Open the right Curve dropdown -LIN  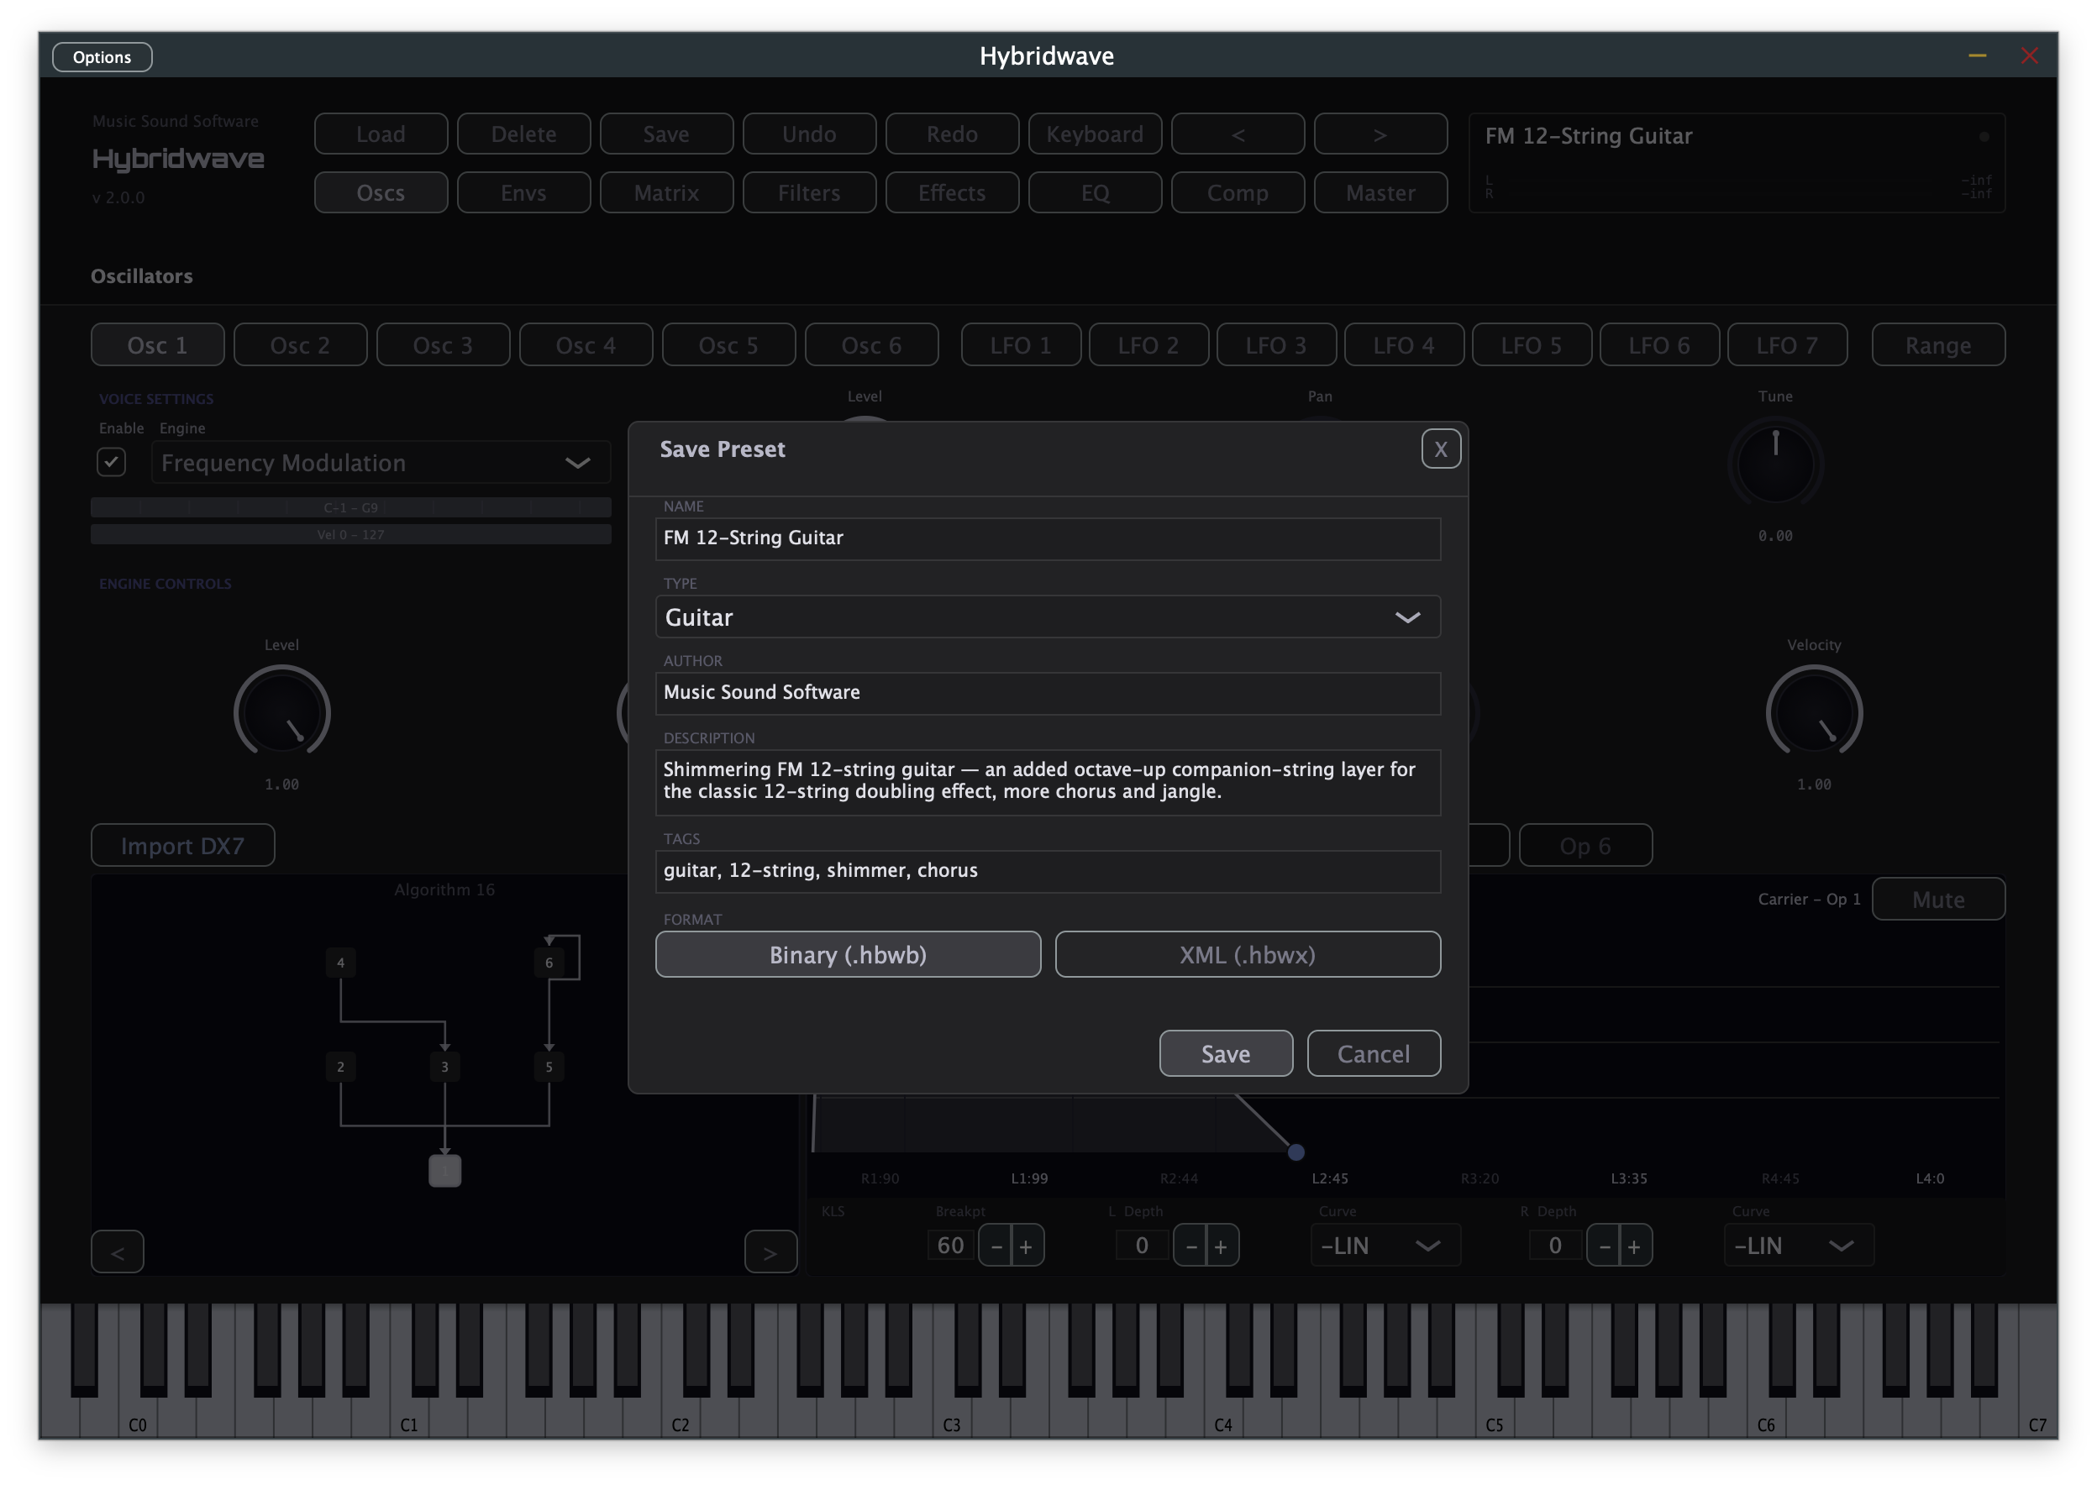point(1797,1246)
